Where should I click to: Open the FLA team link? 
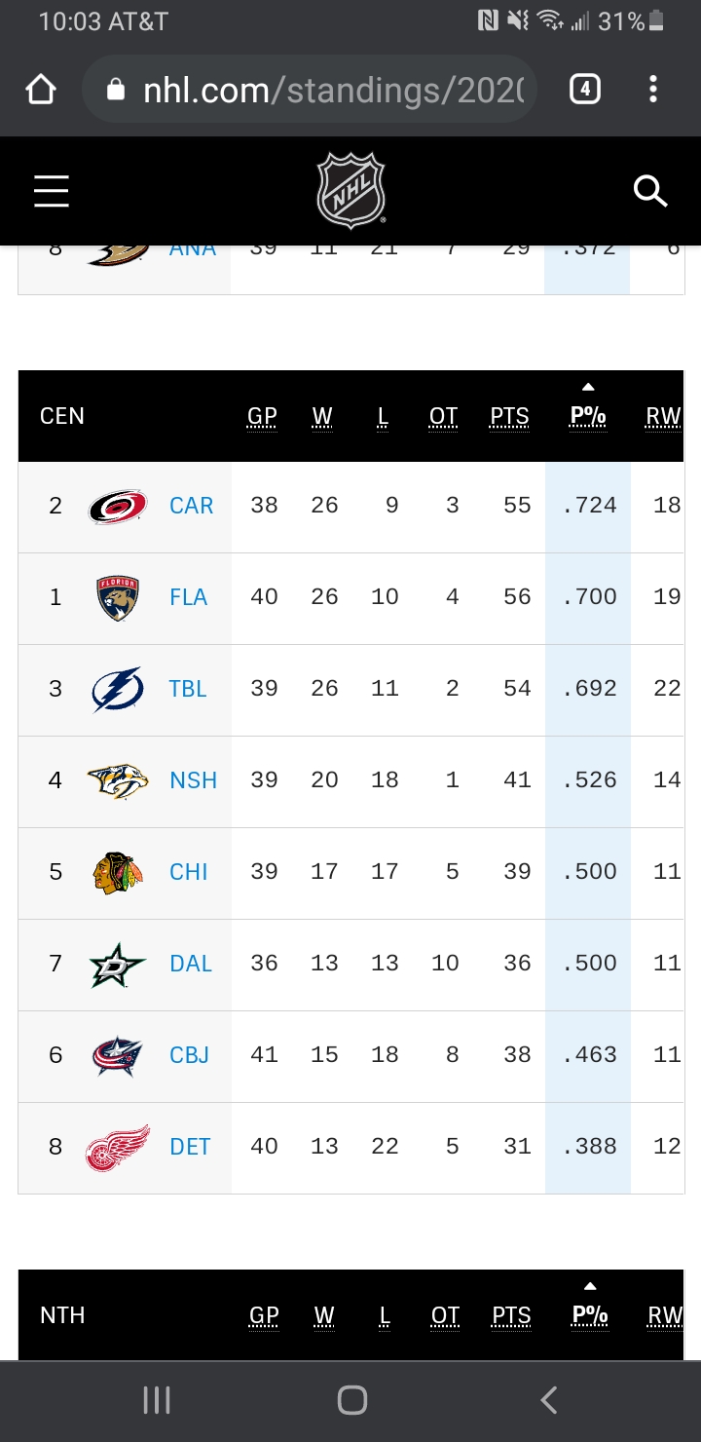(189, 597)
